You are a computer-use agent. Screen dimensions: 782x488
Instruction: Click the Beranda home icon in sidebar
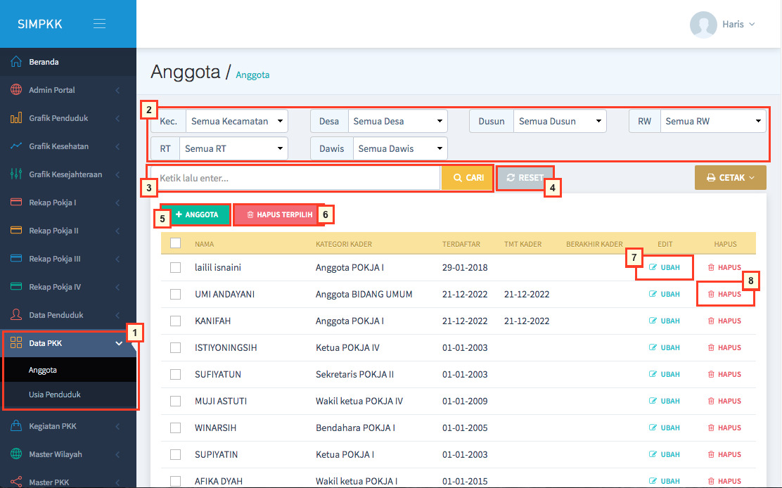coord(16,62)
